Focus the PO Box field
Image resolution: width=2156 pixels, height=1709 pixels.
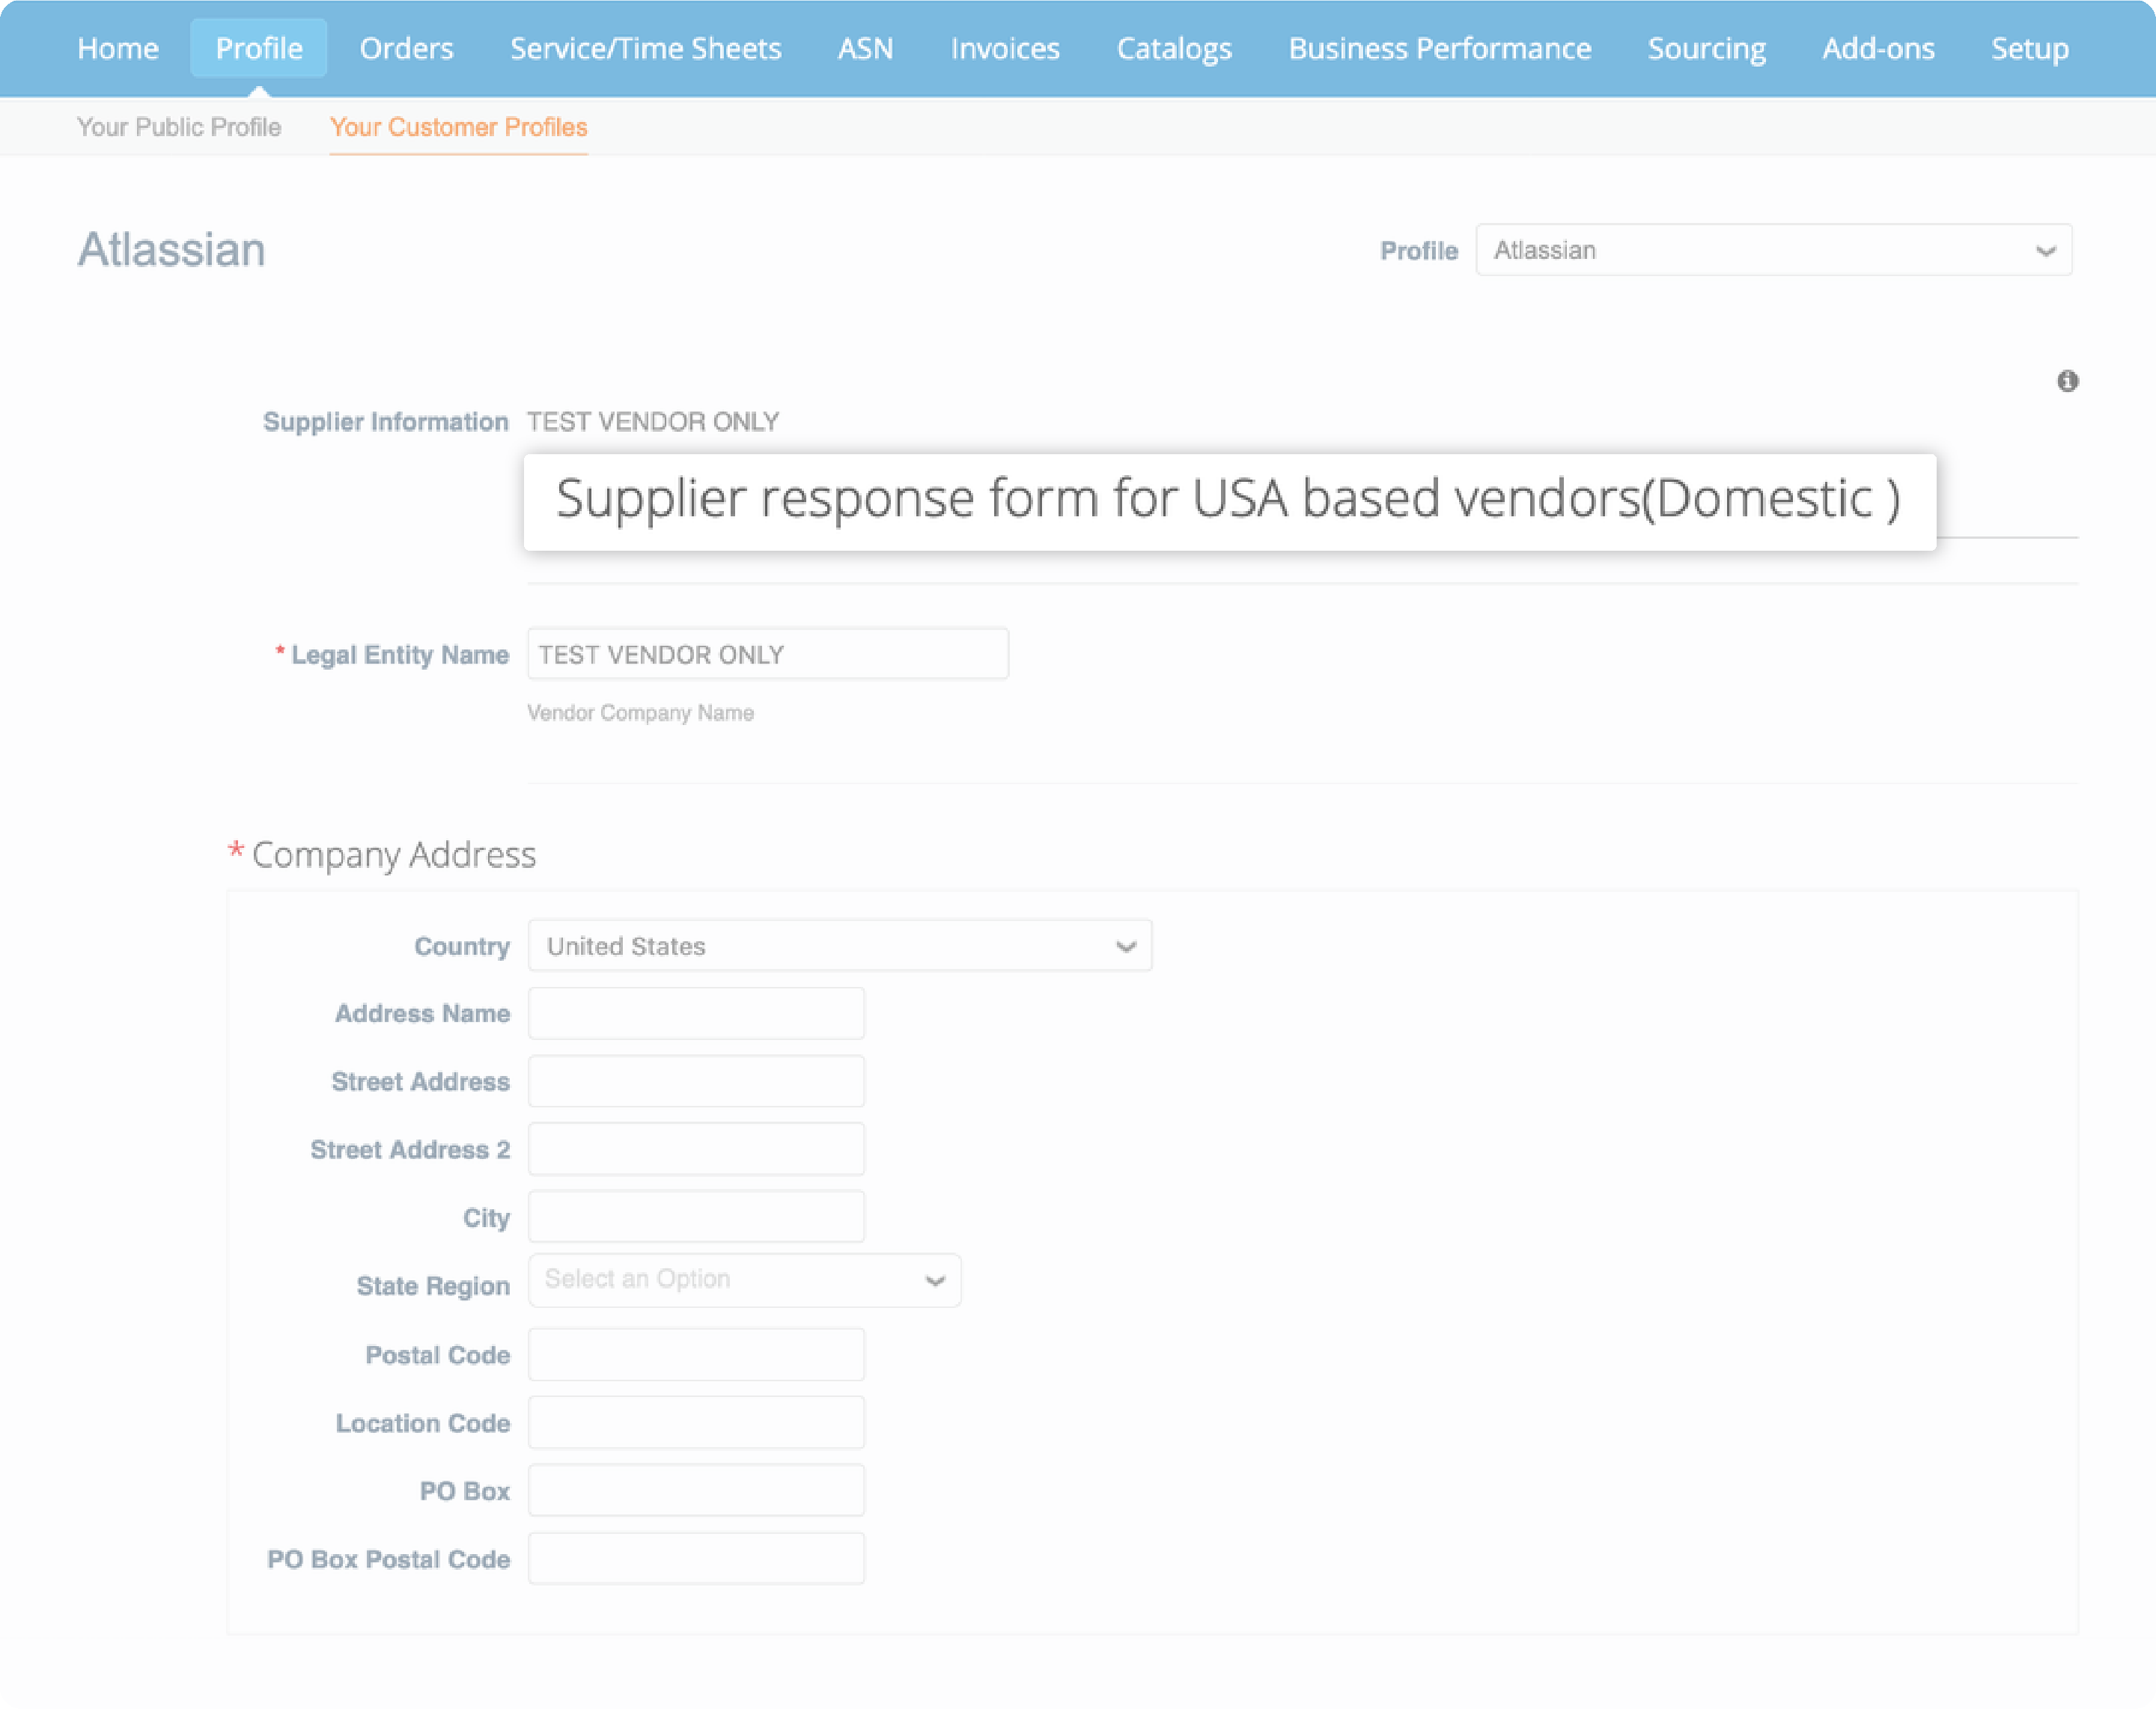tap(696, 1490)
